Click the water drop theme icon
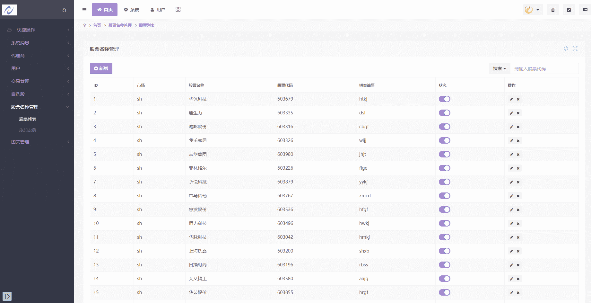591x303 pixels. pos(64,10)
